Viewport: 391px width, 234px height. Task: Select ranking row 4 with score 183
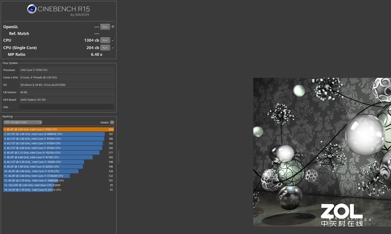[59, 143]
